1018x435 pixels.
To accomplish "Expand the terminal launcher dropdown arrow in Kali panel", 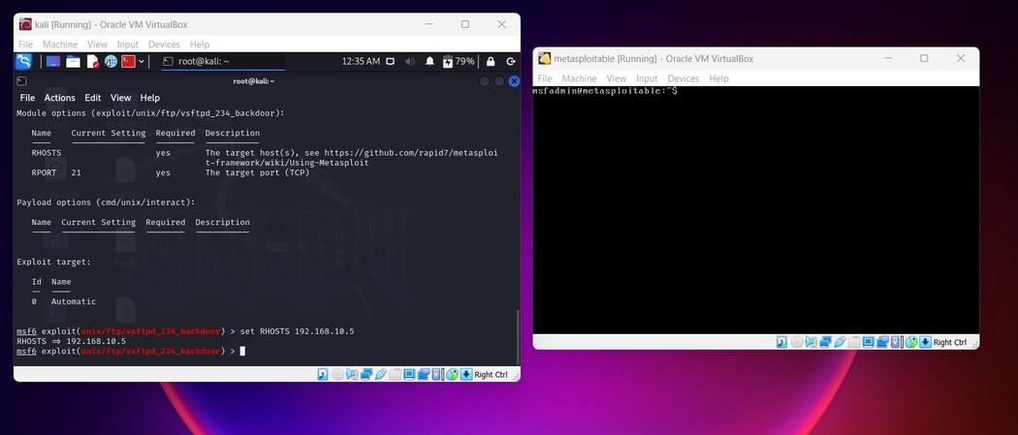I will point(142,62).
